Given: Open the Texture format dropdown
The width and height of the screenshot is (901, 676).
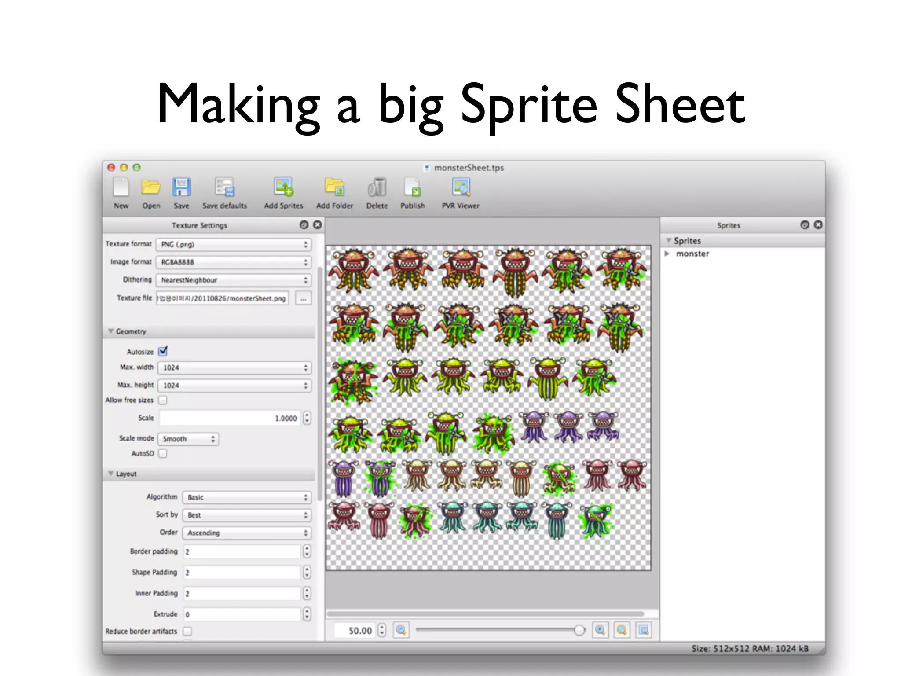Looking at the screenshot, I should (x=233, y=244).
